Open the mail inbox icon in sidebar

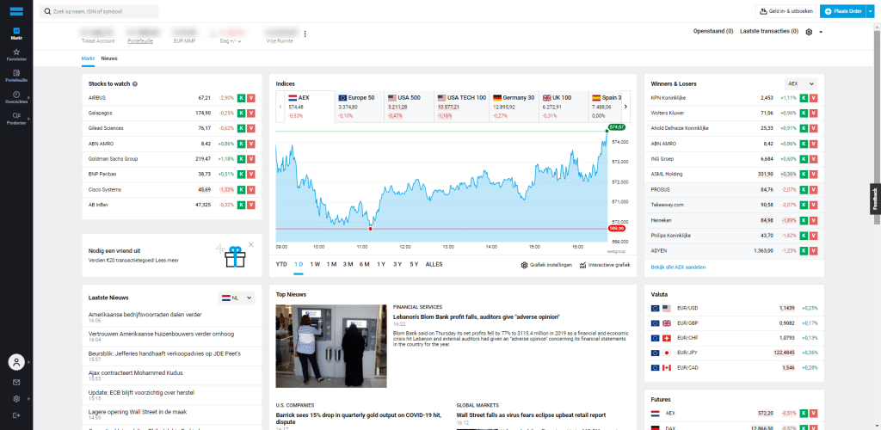point(16,383)
